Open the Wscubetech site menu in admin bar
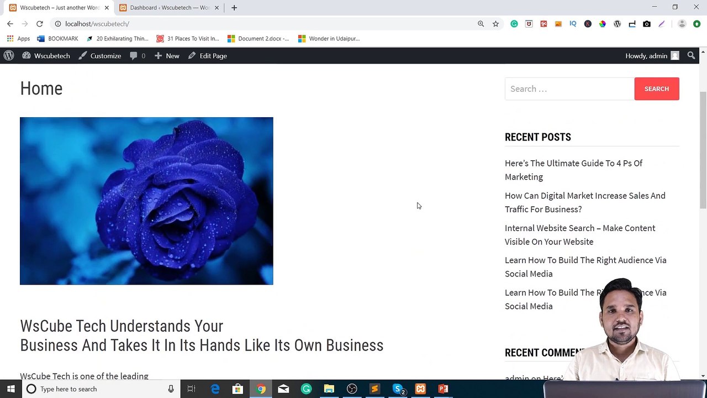707x398 pixels. point(46,56)
